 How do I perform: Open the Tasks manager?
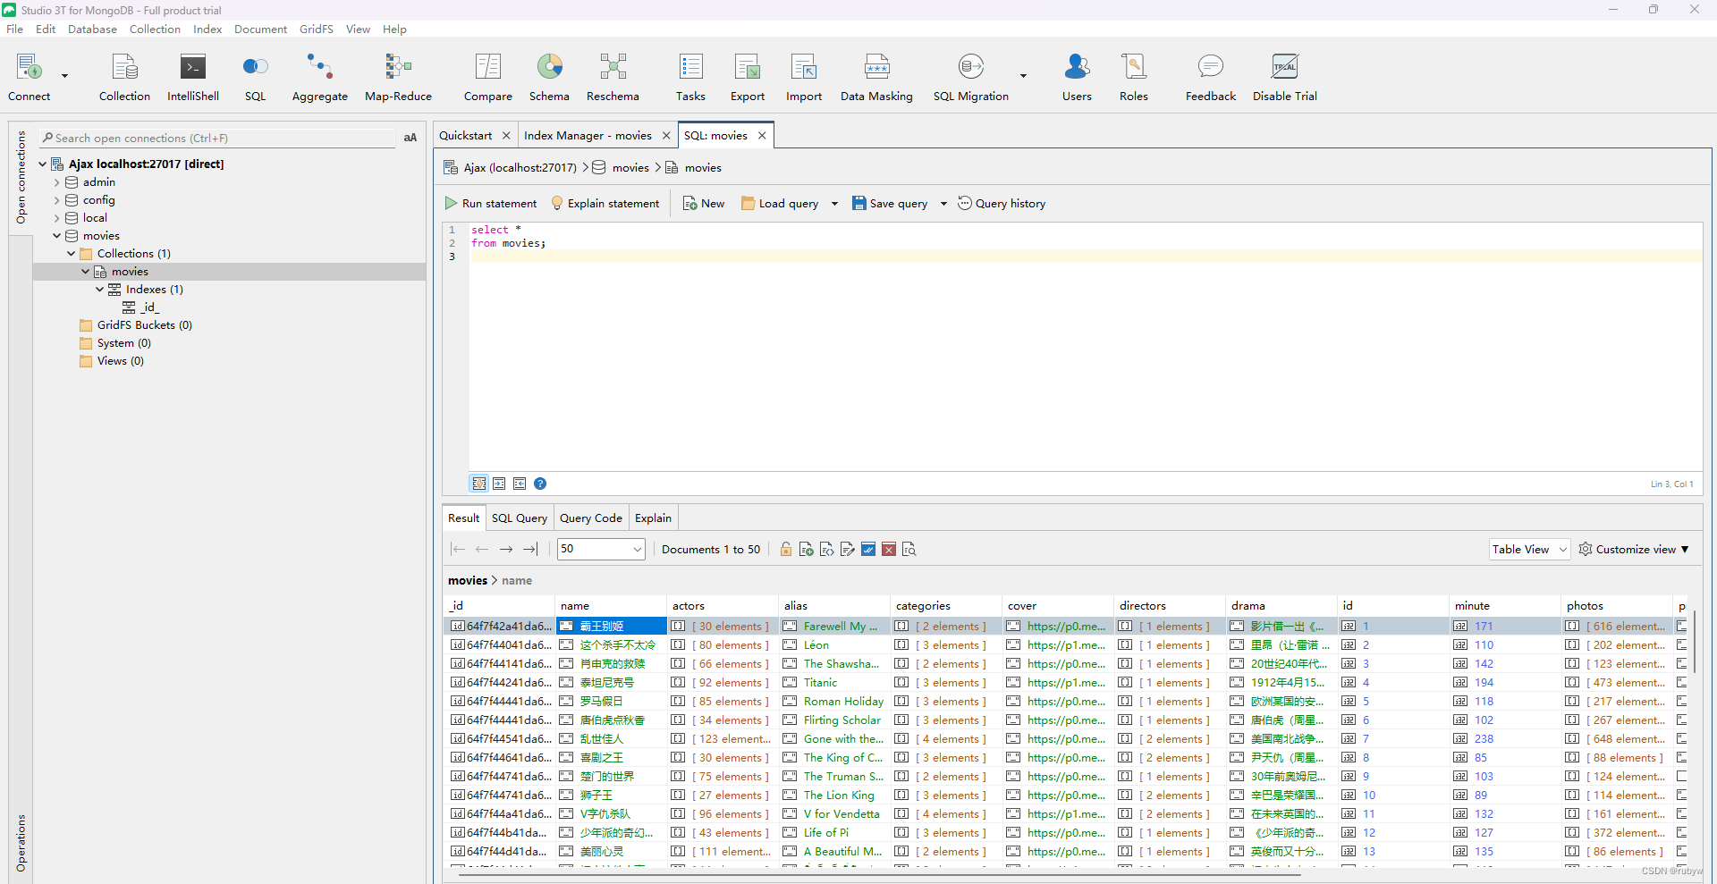click(690, 76)
